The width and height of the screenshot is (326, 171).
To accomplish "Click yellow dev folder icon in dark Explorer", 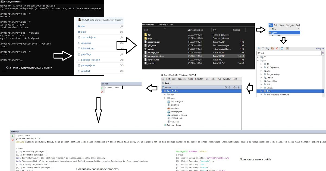I will tap(146, 35).
